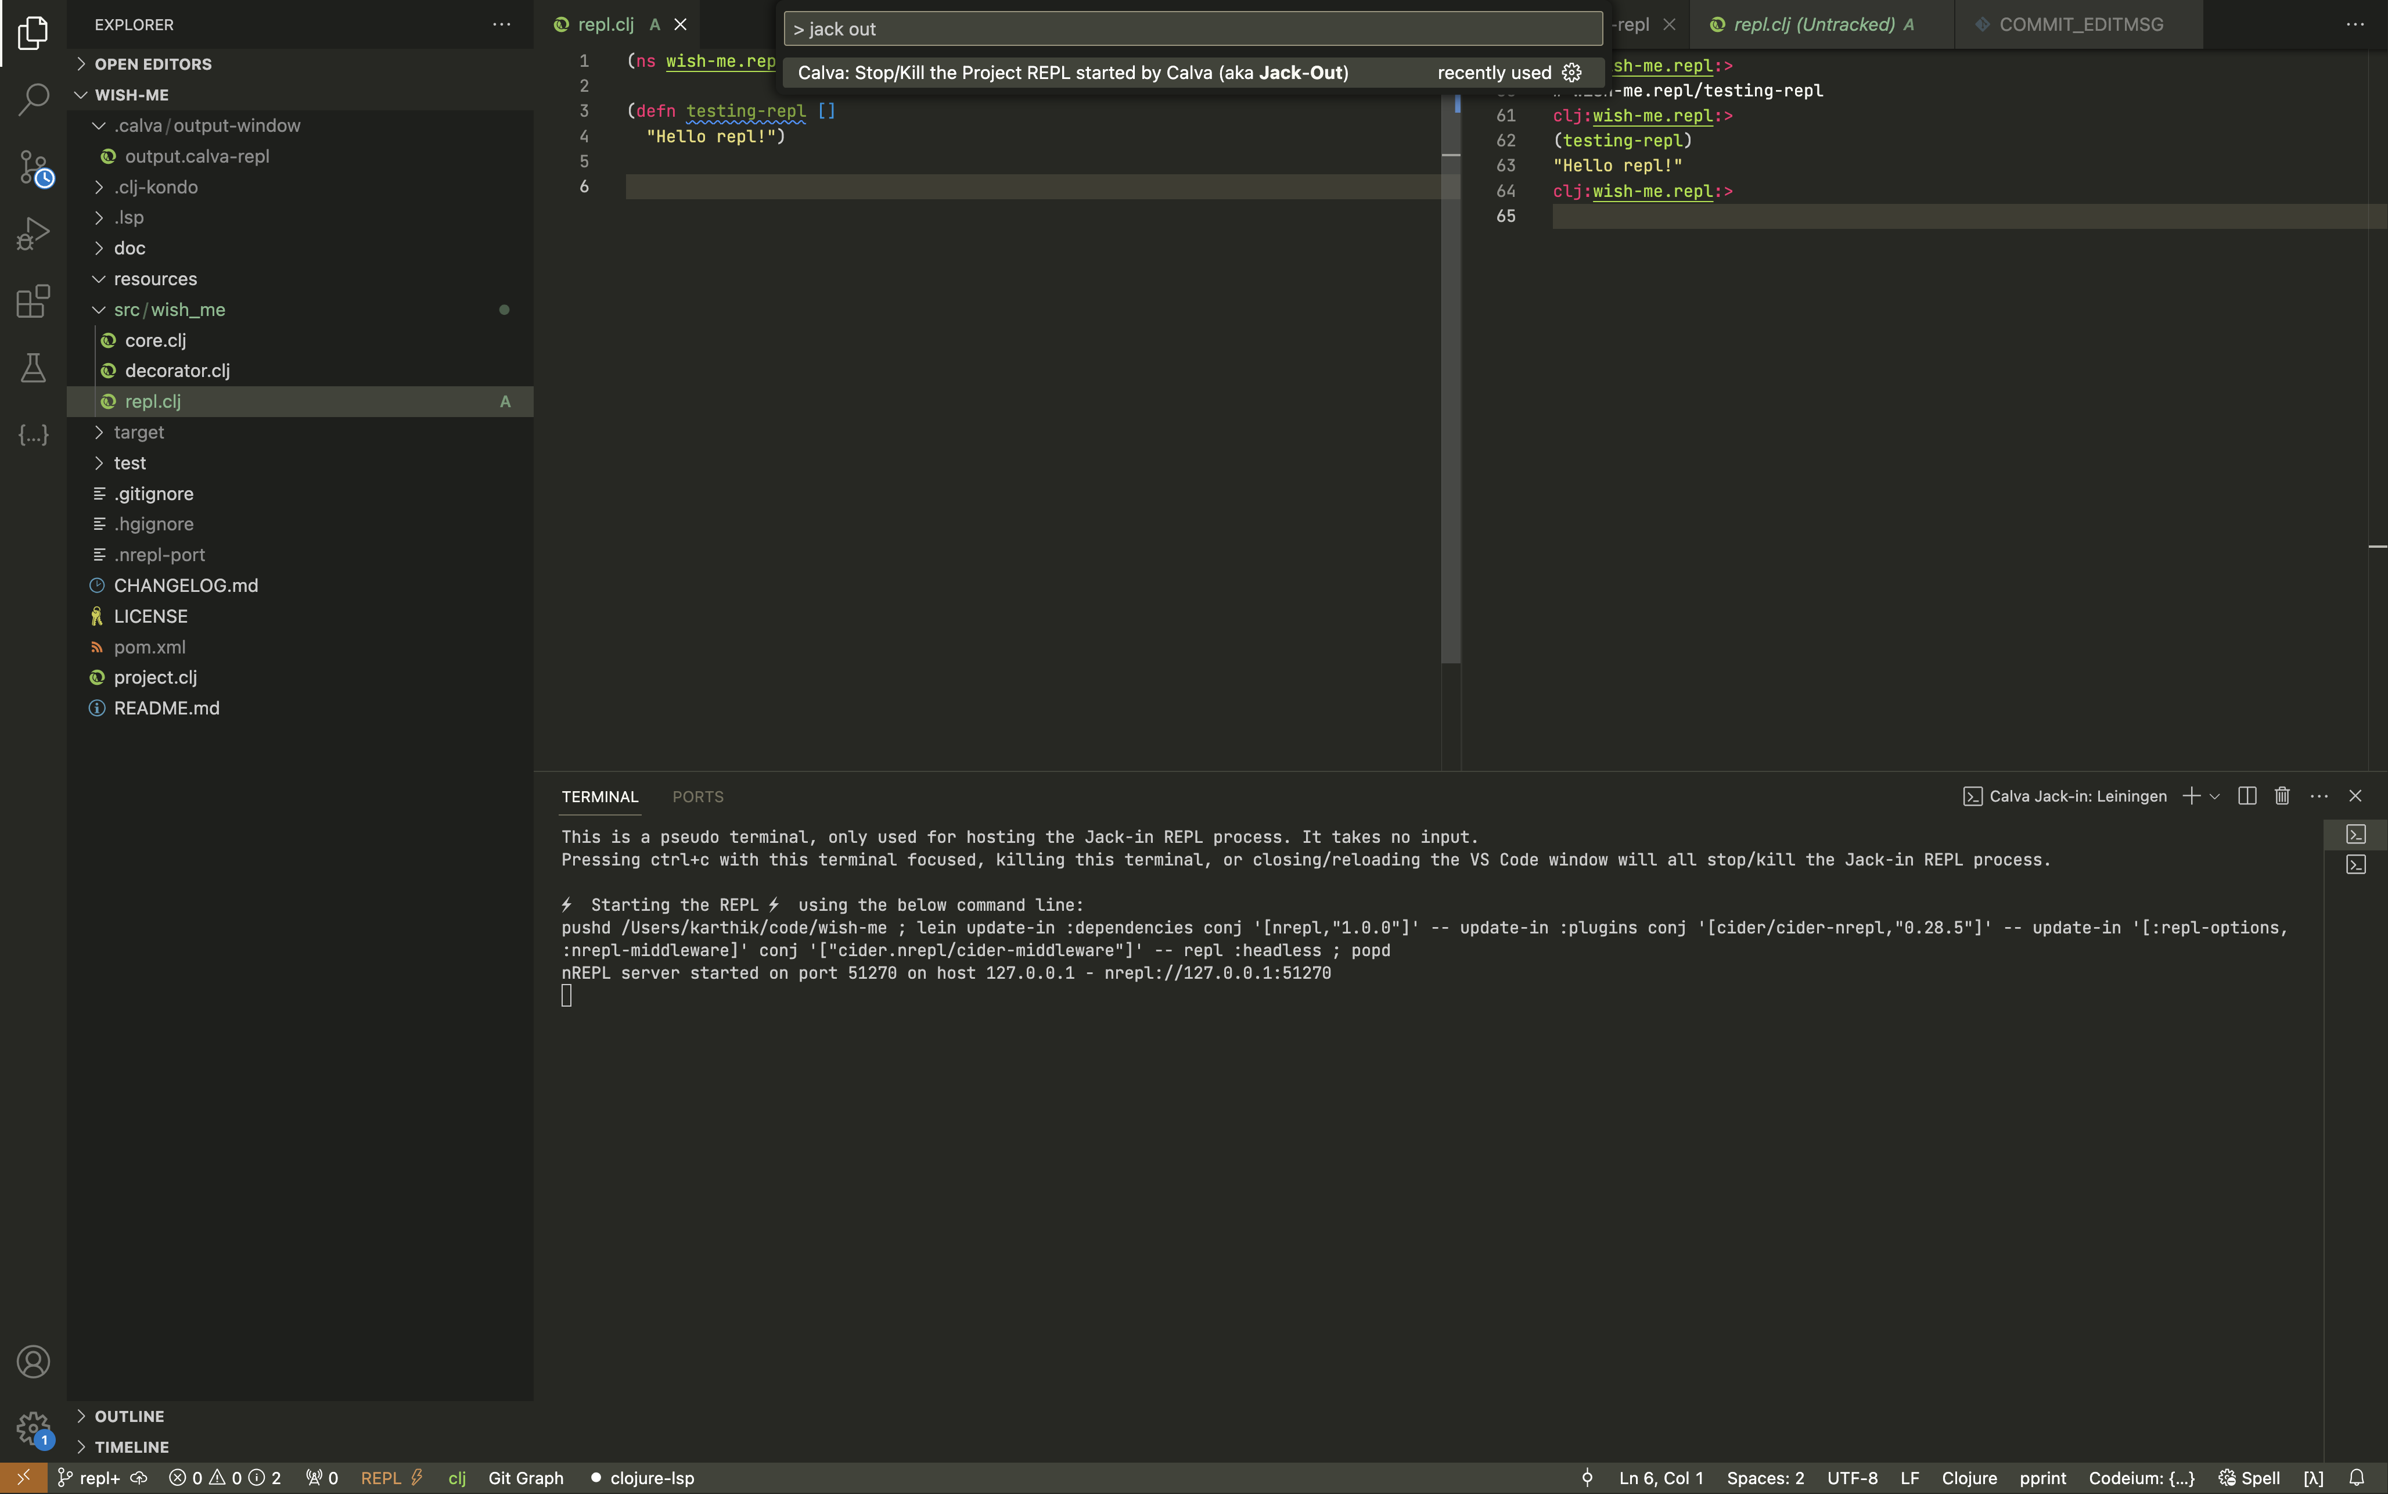This screenshot has width=2388, height=1494.
Task: Expand the TIMELINE section
Action: pos(300,1446)
